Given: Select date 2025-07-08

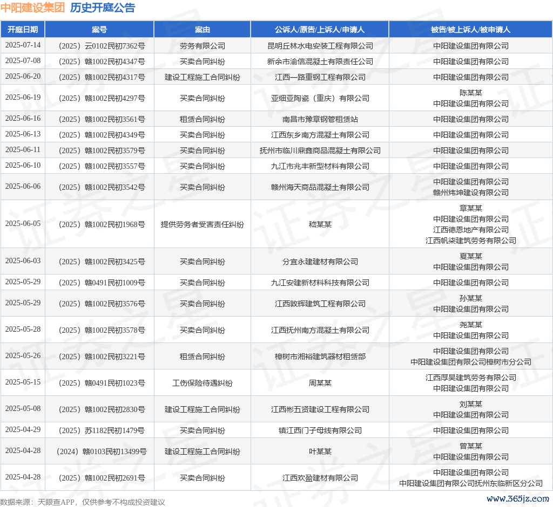Looking at the screenshot, I should pyautogui.click(x=23, y=60).
